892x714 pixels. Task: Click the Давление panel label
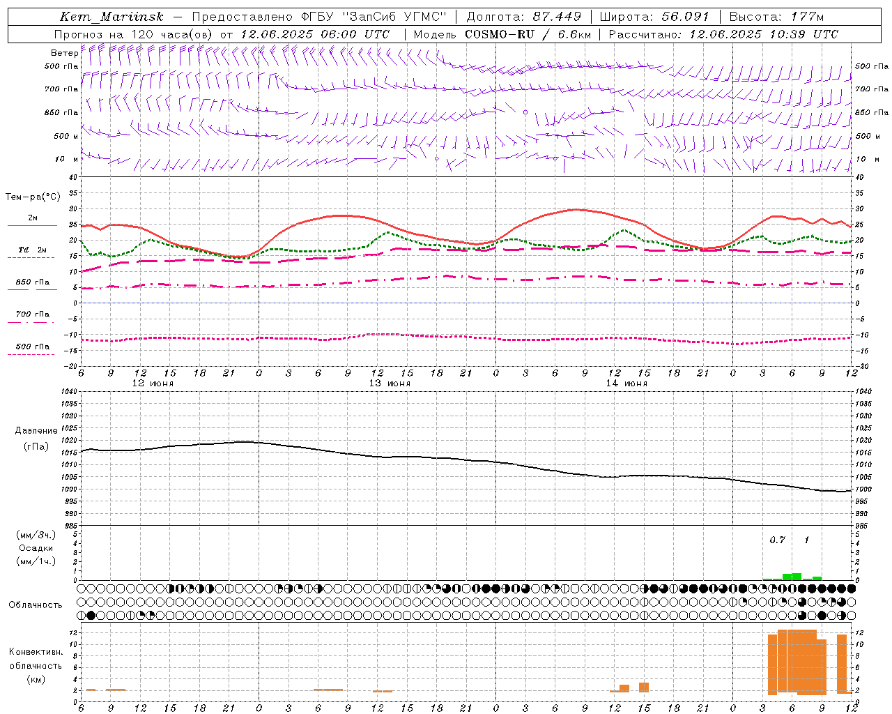coord(36,431)
